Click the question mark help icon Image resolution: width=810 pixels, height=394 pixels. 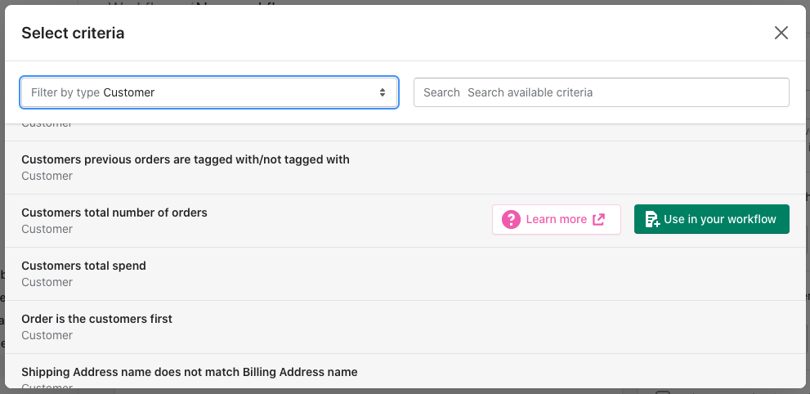(511, 219)
